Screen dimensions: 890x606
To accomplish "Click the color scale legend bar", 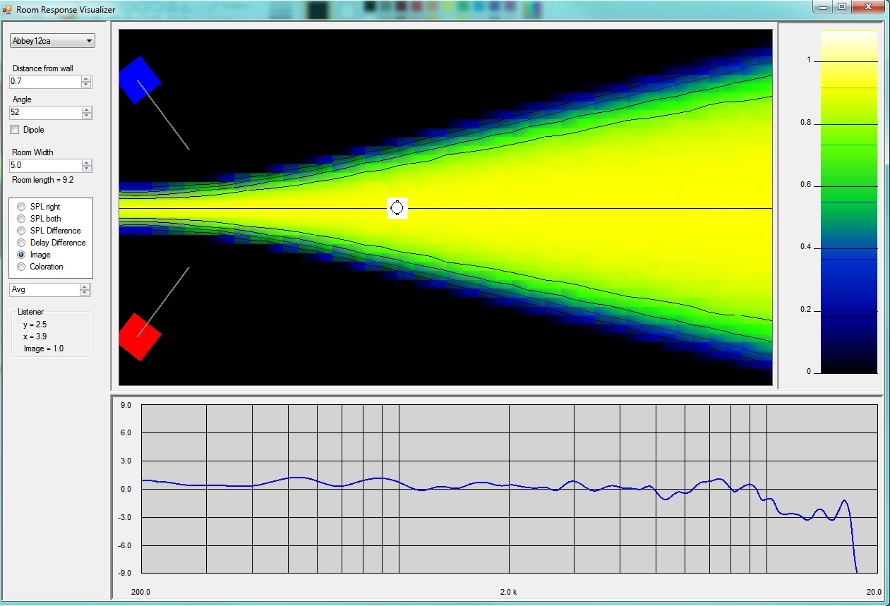I will click(849, 202).
